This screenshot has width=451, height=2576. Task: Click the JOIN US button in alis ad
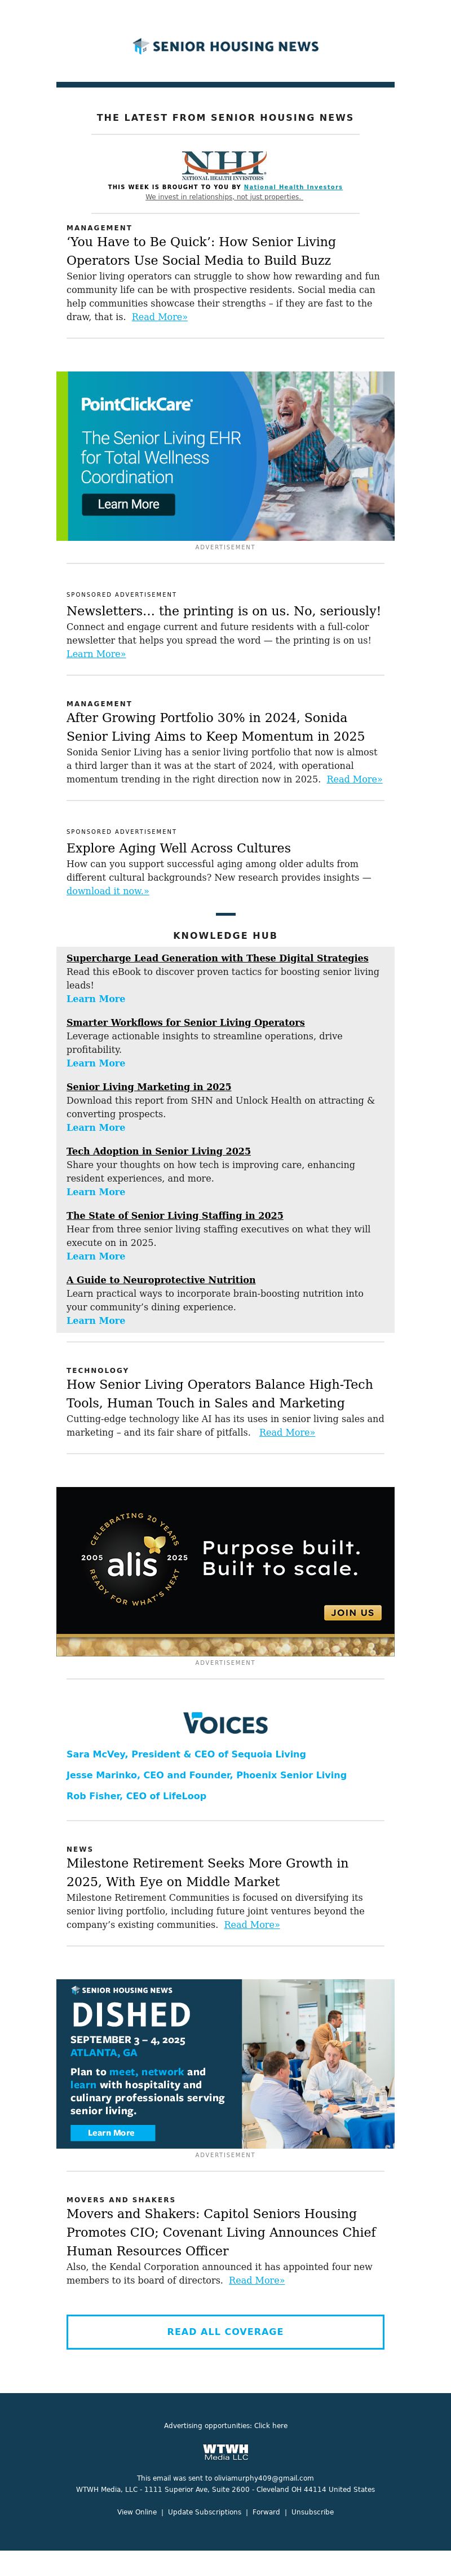352,1612
